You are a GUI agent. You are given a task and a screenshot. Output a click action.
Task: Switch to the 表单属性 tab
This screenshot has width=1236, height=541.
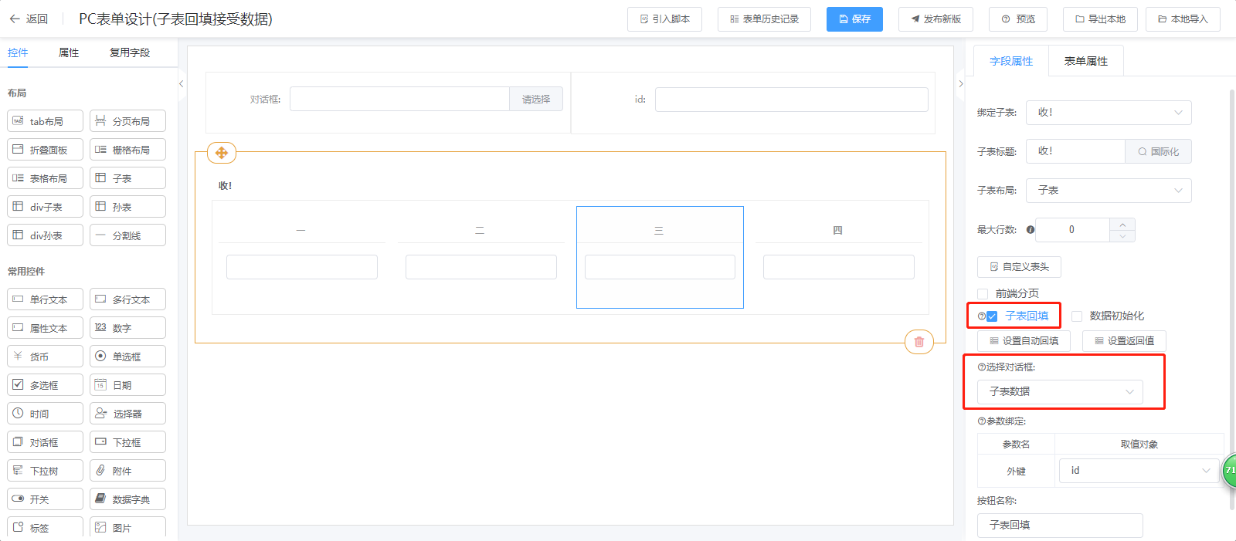point(1085,61)
